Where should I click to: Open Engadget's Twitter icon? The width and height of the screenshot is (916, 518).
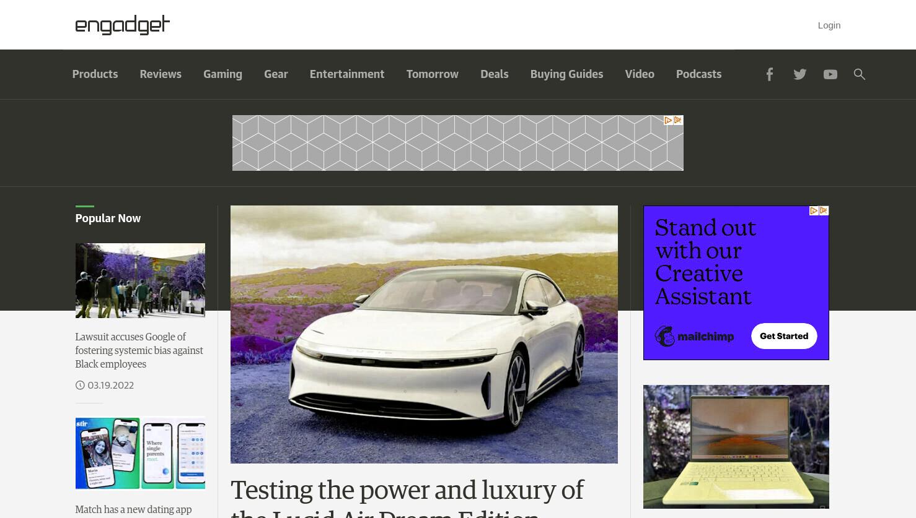click(800, 74)
